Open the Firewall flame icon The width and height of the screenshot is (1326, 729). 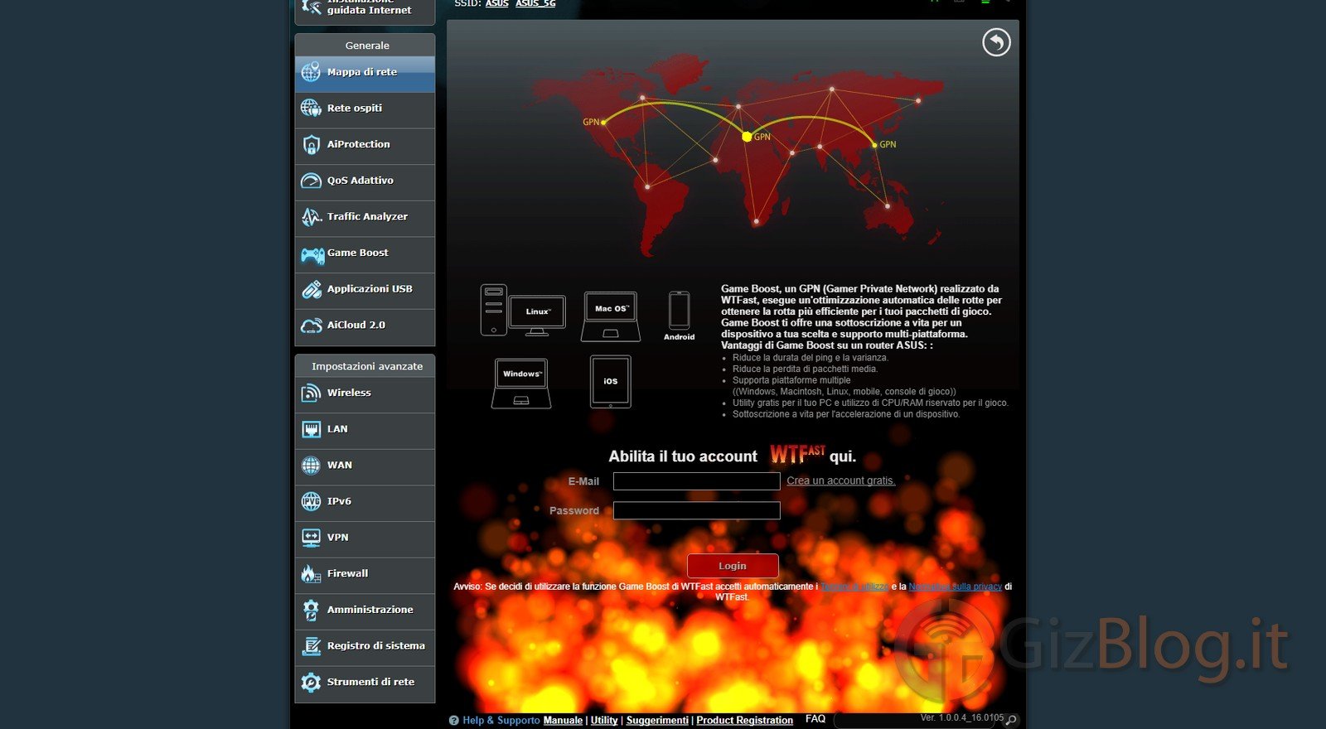311,573
